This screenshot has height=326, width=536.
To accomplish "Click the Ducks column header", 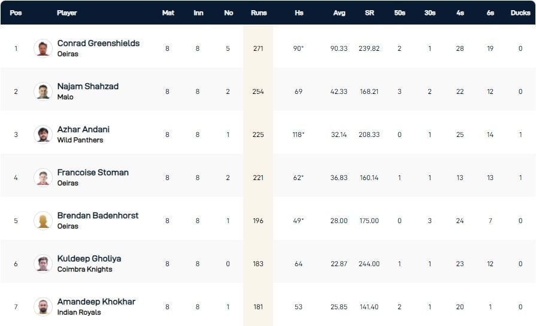I will coord(520,13).
